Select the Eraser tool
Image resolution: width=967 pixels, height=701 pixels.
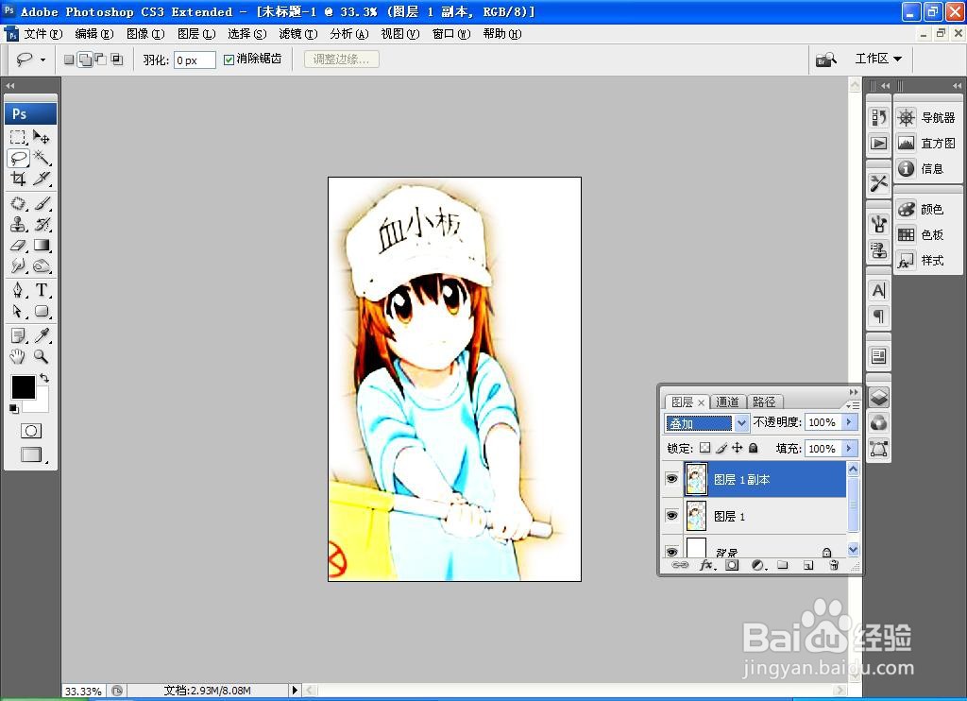[x=18, y=245]
